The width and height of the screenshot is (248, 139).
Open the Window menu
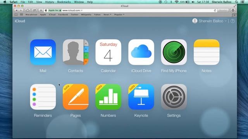[79, 2]
